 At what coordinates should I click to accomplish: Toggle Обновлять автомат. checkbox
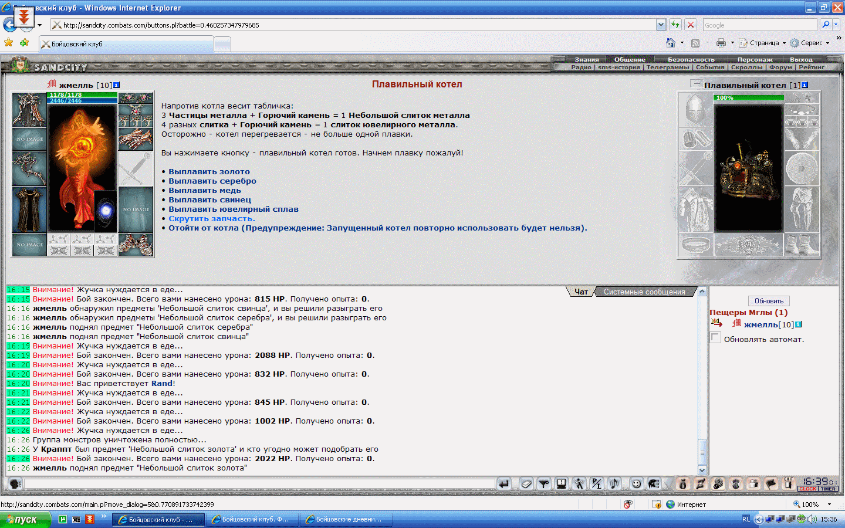(x=715, y=338)
